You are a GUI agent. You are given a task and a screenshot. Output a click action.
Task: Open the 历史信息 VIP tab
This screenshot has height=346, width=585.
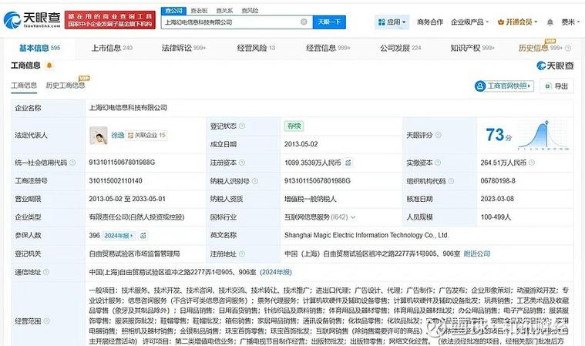pos(540,48)
